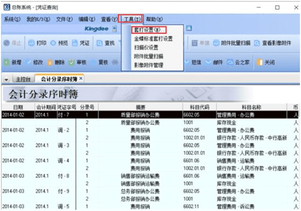Expand the tab list dropdown arrow

click(x=6, y=79)
